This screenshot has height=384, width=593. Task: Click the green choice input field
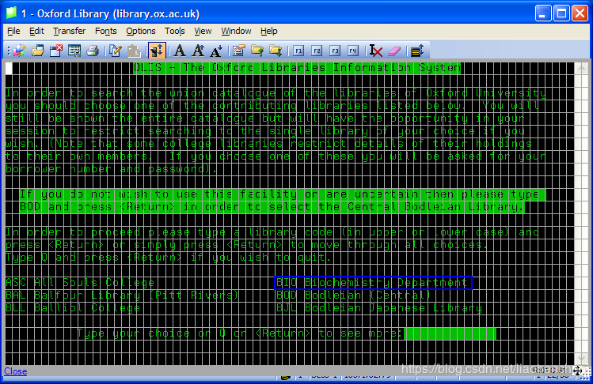click(x=450, y=333)
